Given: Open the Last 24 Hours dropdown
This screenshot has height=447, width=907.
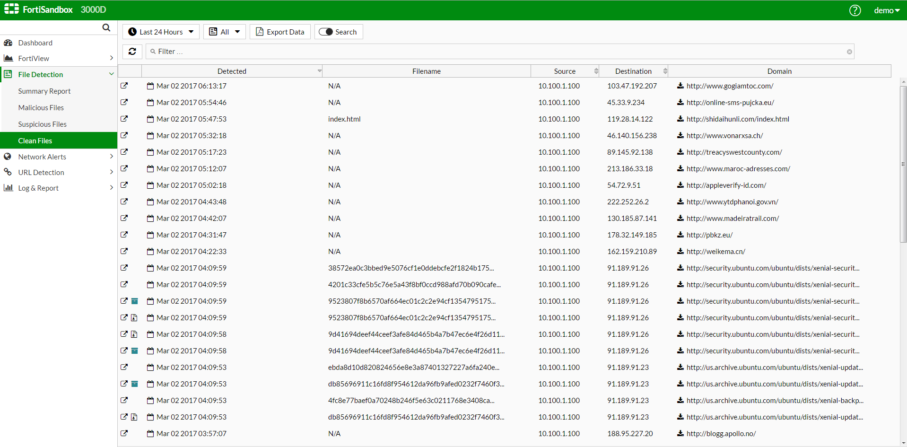Looking at the screenshot, I should (x=161, y=32).
